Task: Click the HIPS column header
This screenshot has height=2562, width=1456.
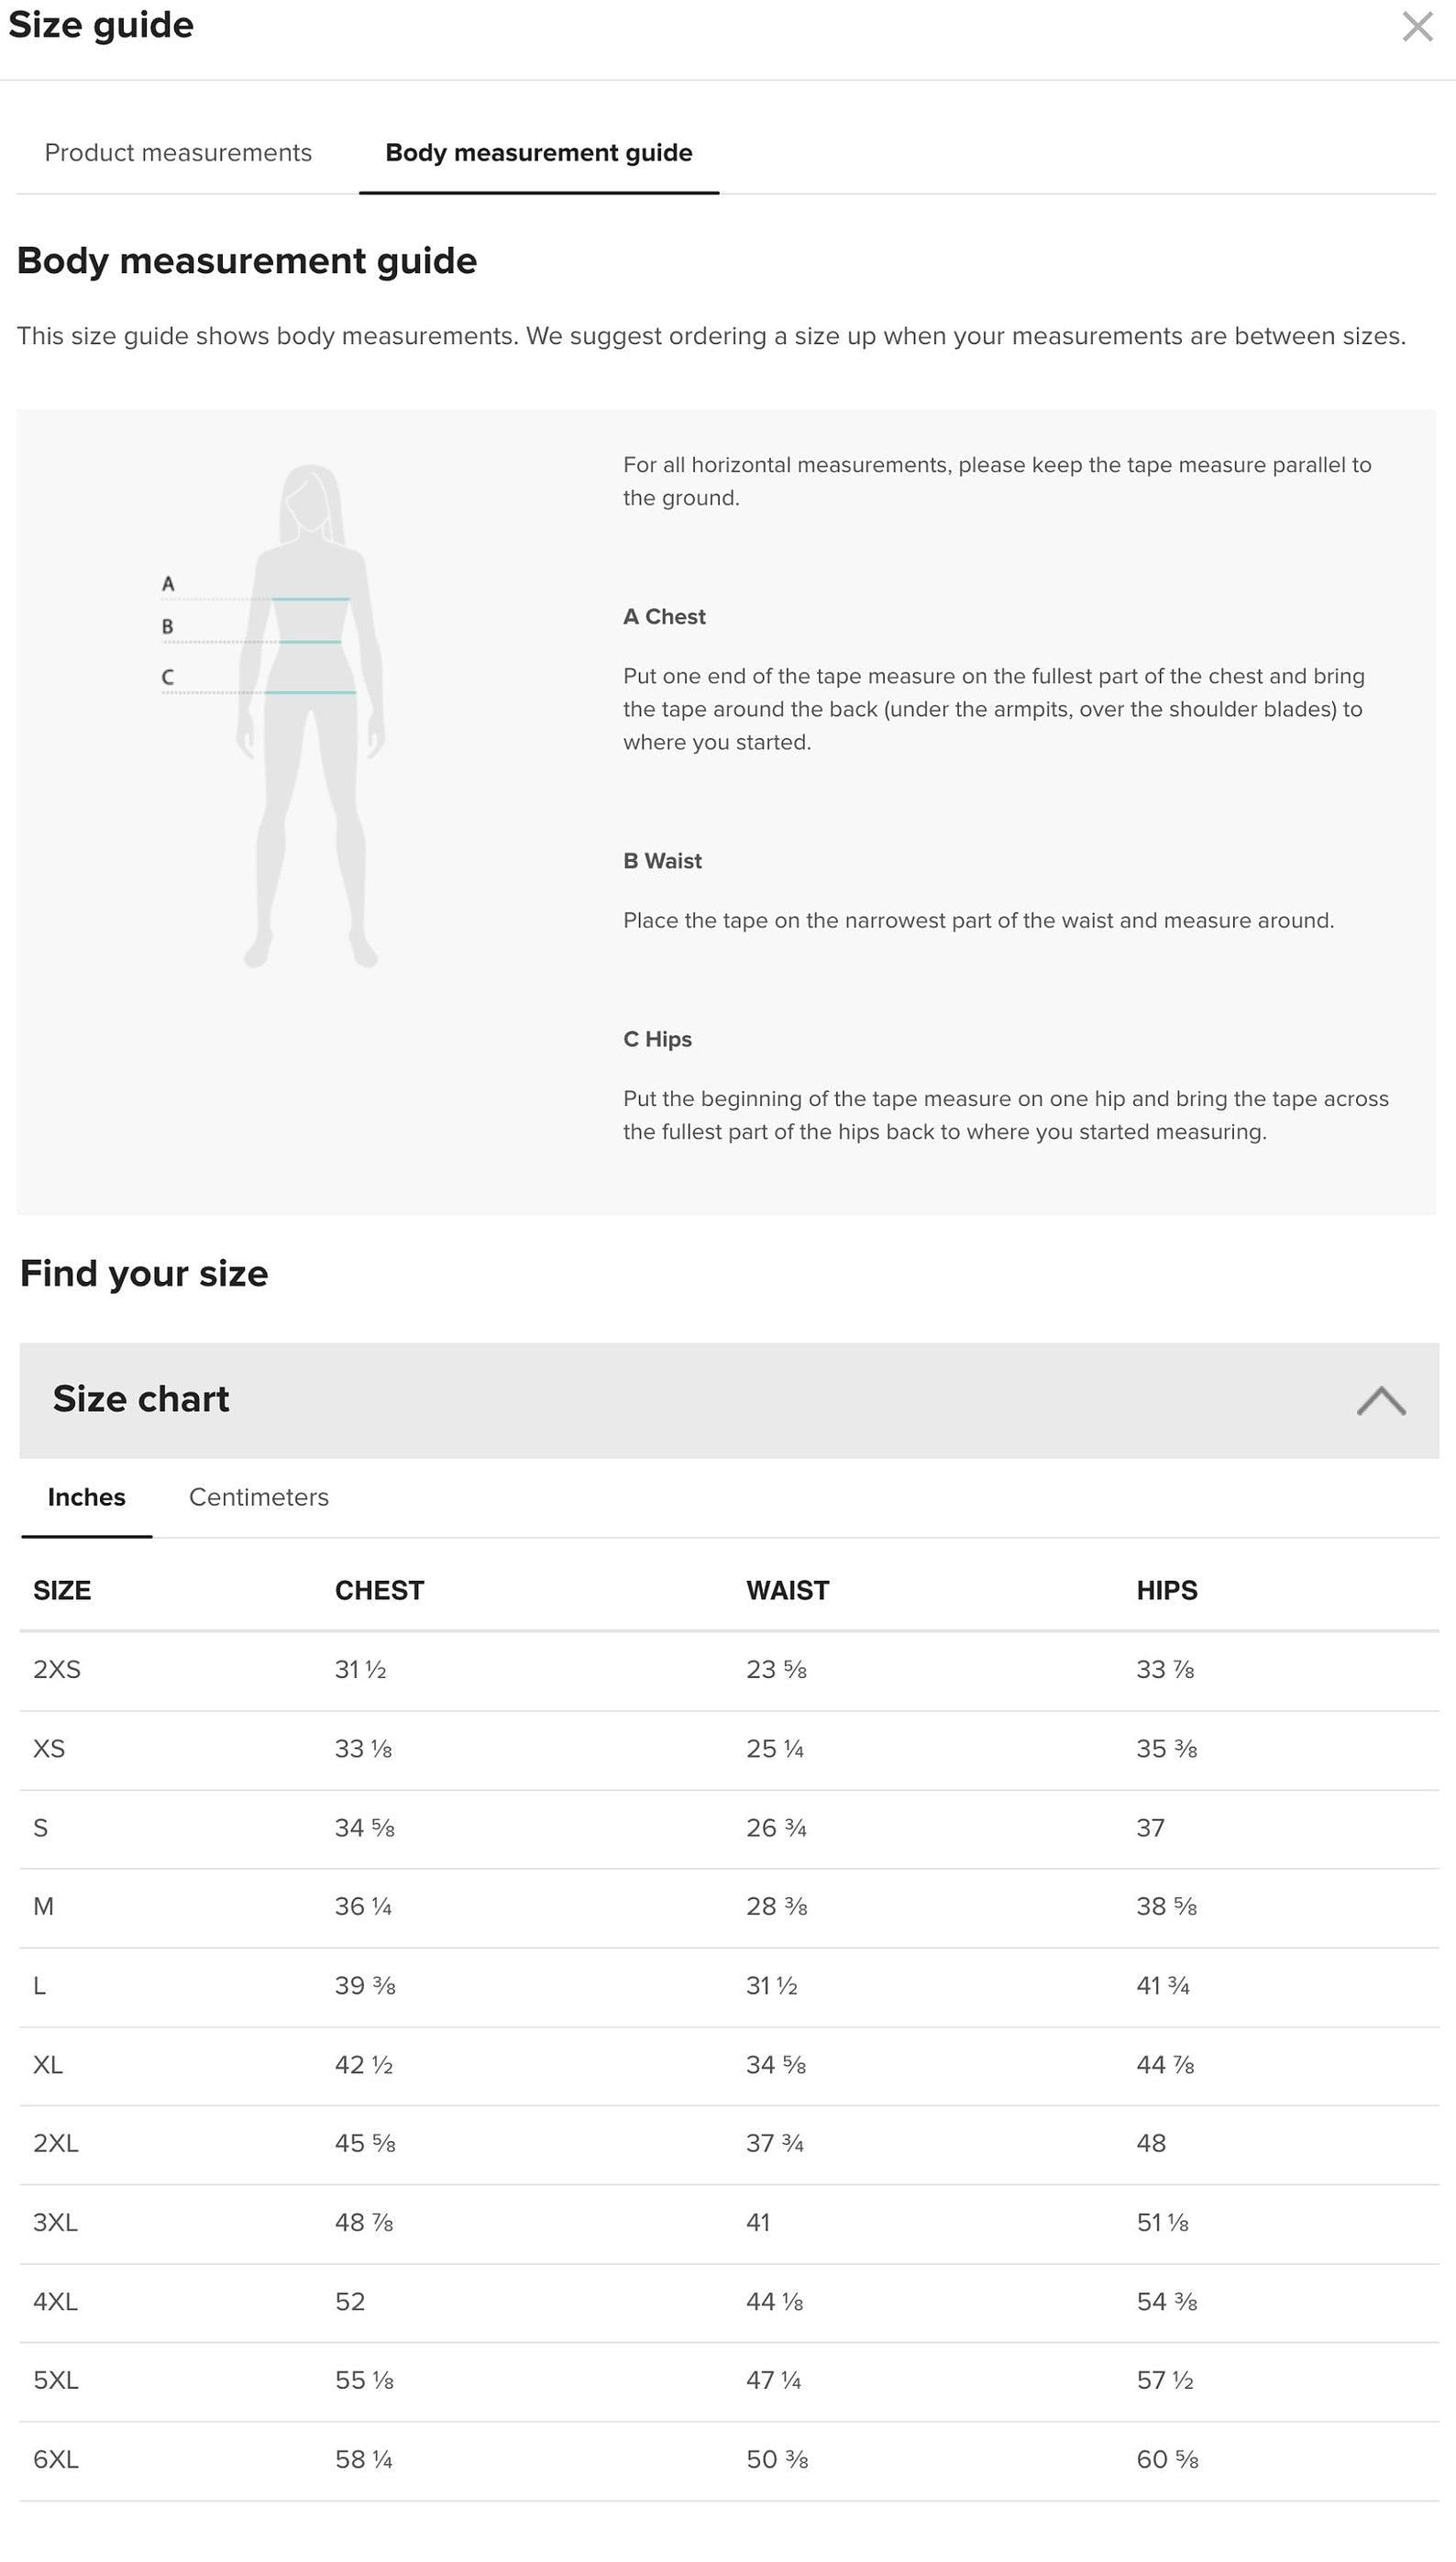Action: point(1166,1590)
